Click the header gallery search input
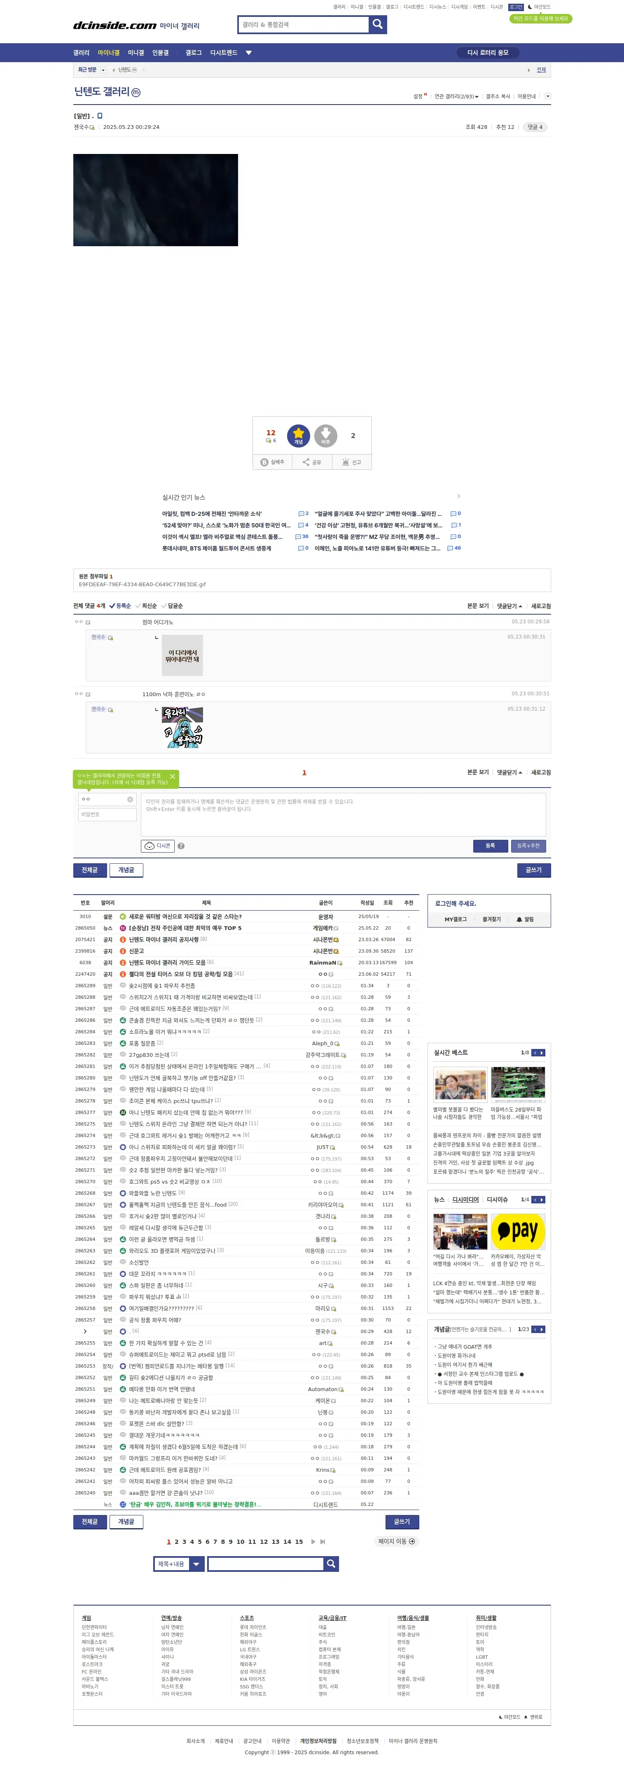 (x=304, y=24)
